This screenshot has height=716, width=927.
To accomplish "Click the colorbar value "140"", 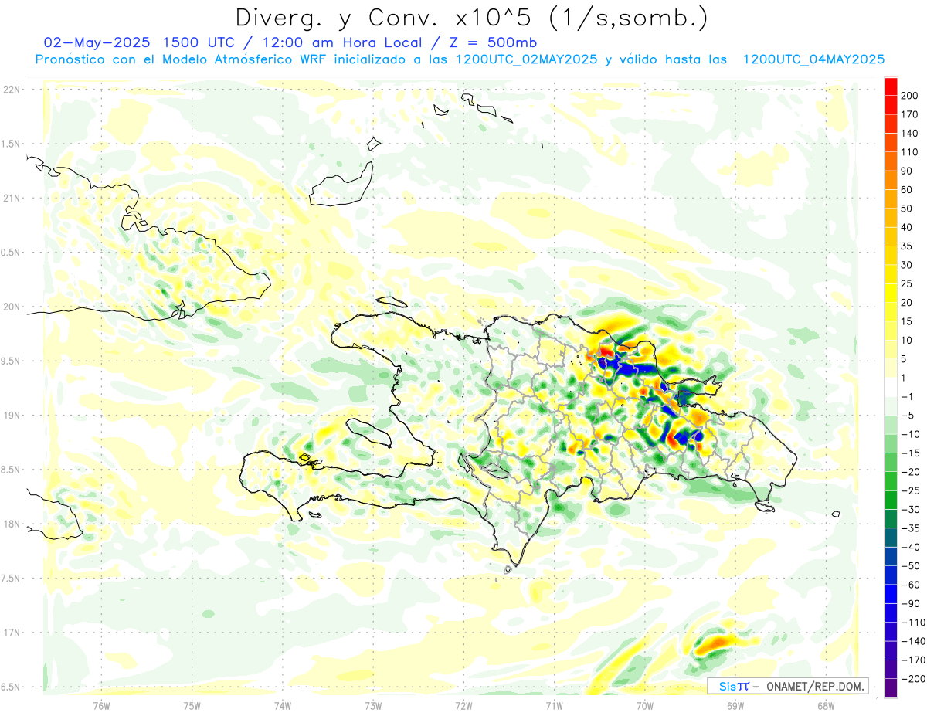I will point(911,133).
